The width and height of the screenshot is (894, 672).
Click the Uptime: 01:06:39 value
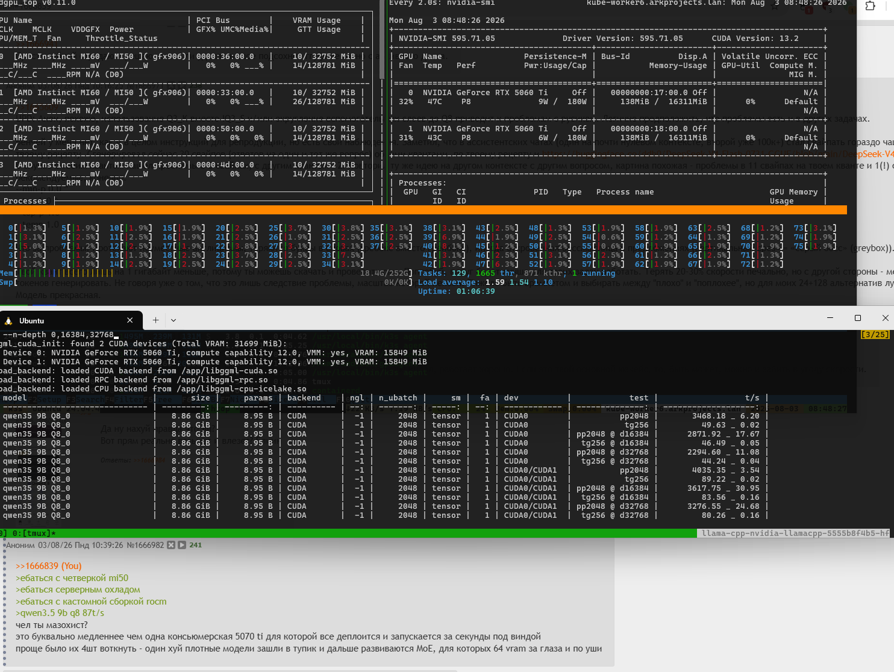pyautogui.click(x=456, y=291)
